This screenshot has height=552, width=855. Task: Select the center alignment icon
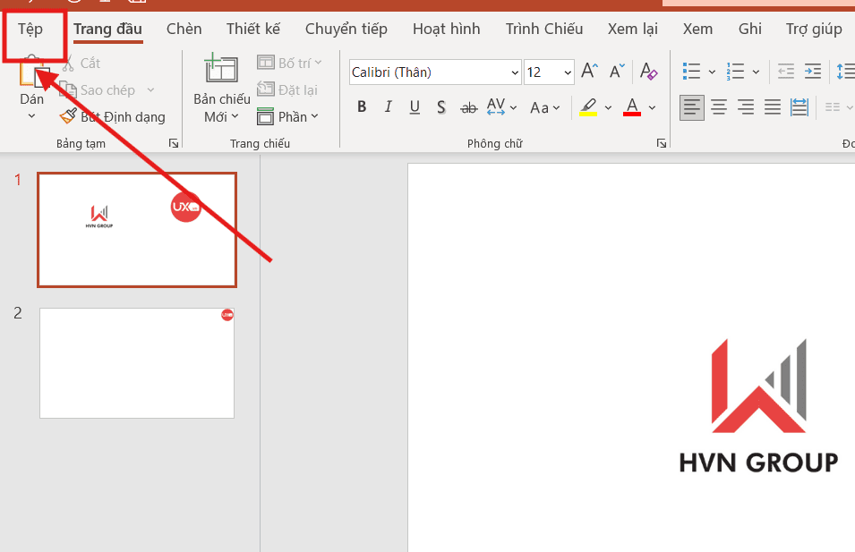pyautogui.click(x=719, y=107)
